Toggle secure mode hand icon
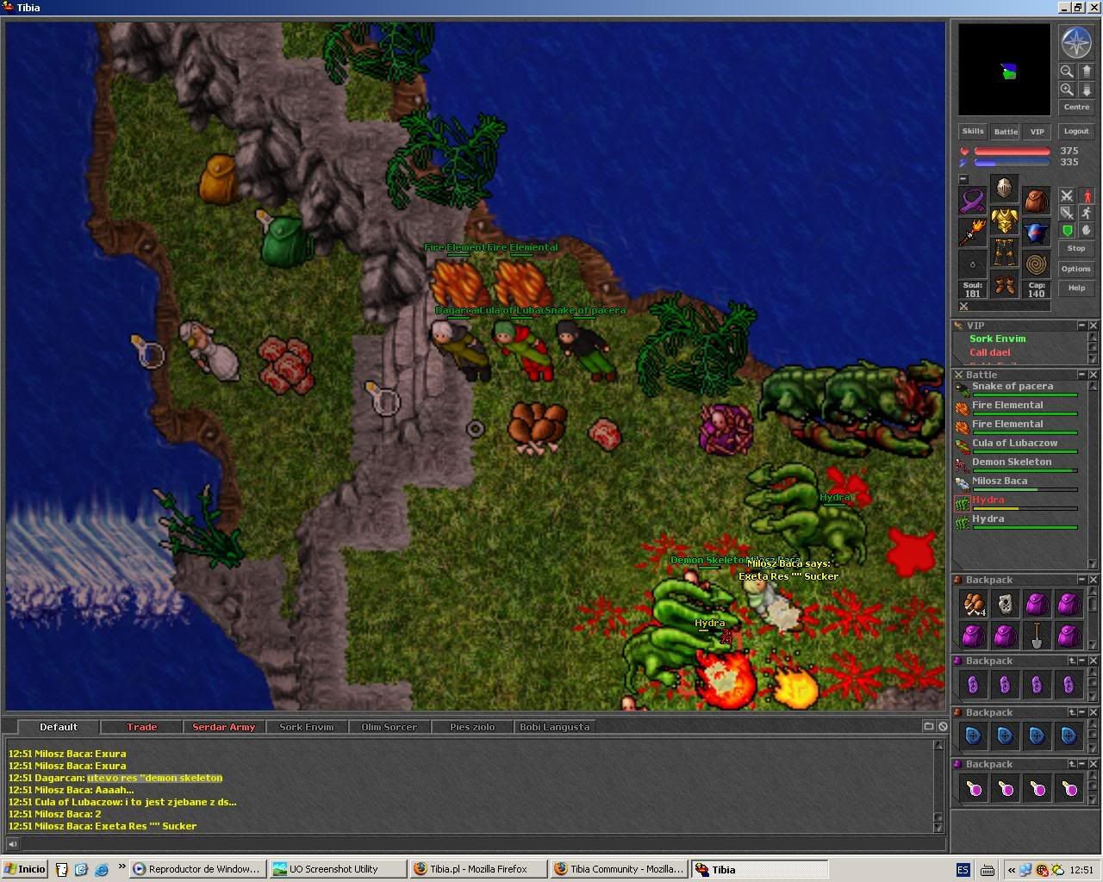 1086,231
